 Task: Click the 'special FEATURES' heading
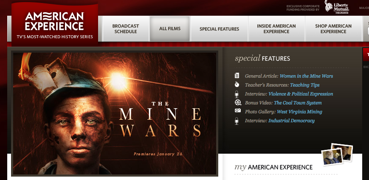click(x=262, y=58)
